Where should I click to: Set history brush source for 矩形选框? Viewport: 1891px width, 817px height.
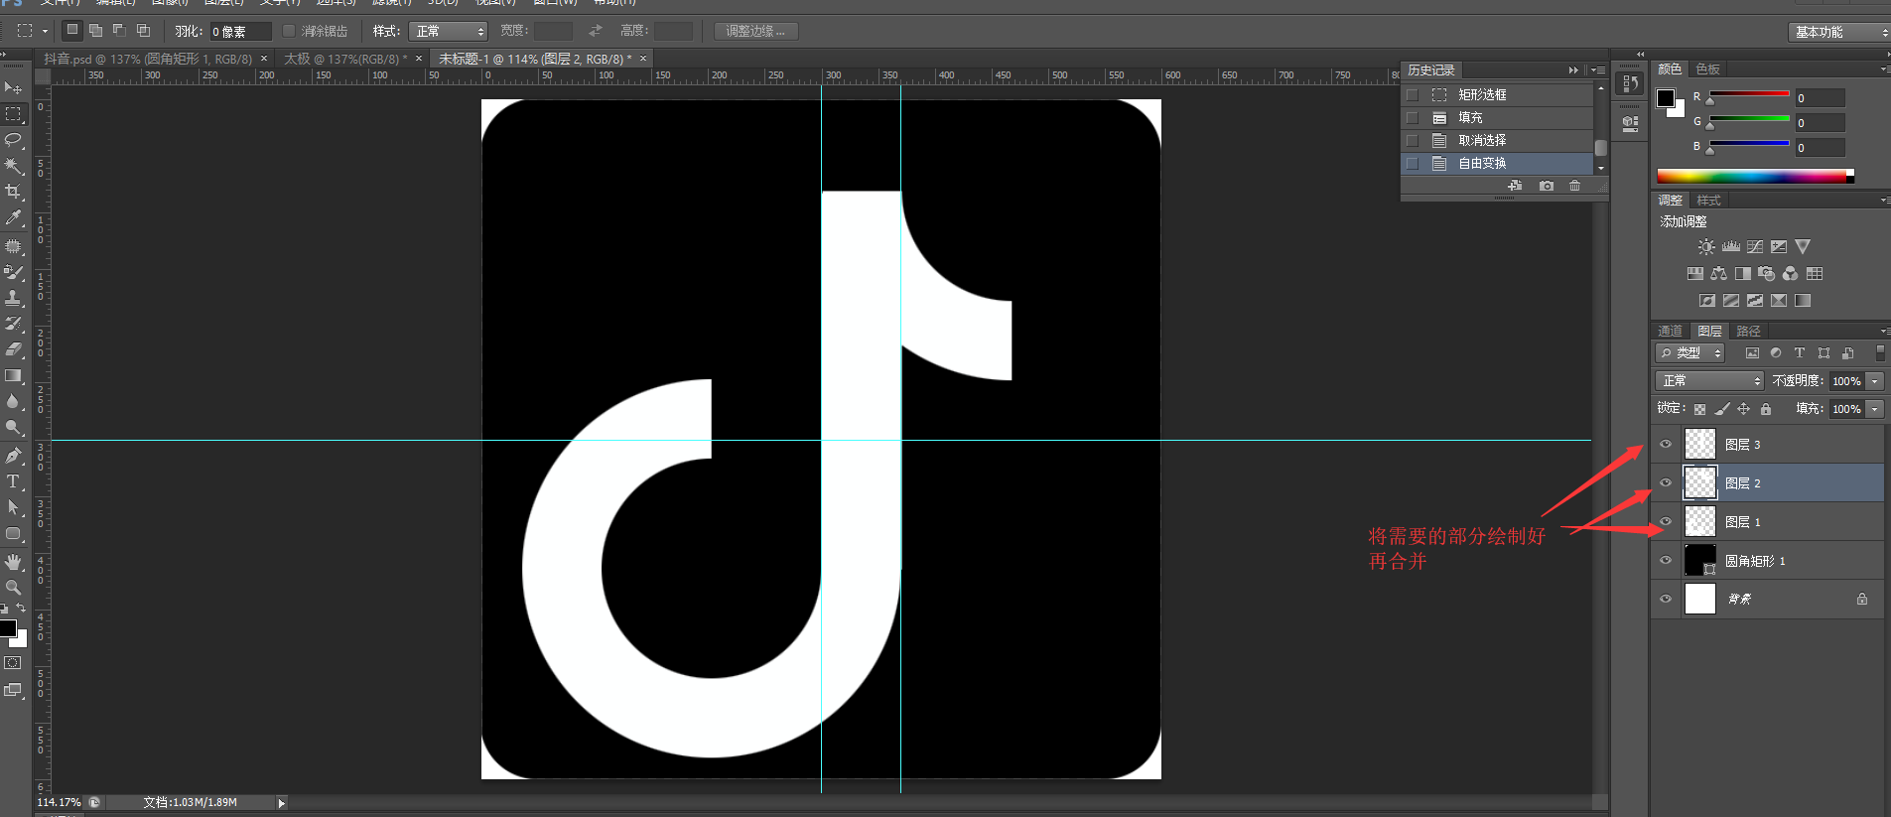(1413, 94)
